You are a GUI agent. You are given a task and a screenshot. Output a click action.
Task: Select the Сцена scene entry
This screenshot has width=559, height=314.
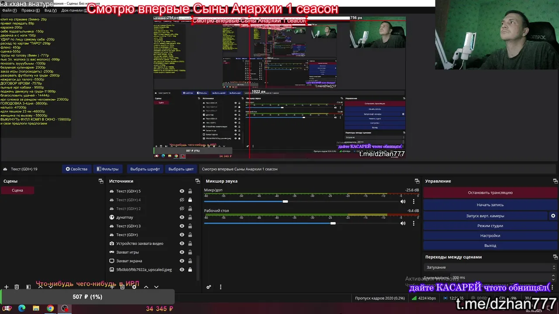pos(17,190)
